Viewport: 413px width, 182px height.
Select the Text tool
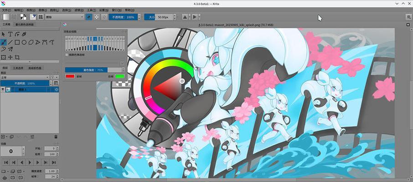[x=10, y=34]
